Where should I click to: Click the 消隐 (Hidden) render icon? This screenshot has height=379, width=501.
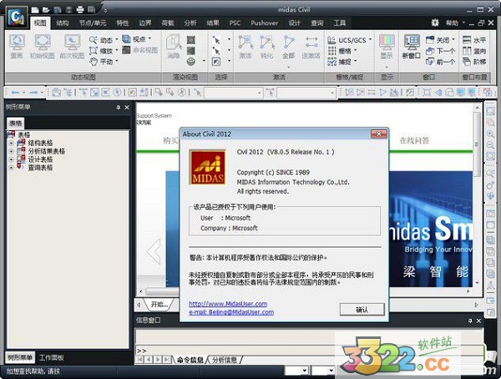click(x=171, y=44)
